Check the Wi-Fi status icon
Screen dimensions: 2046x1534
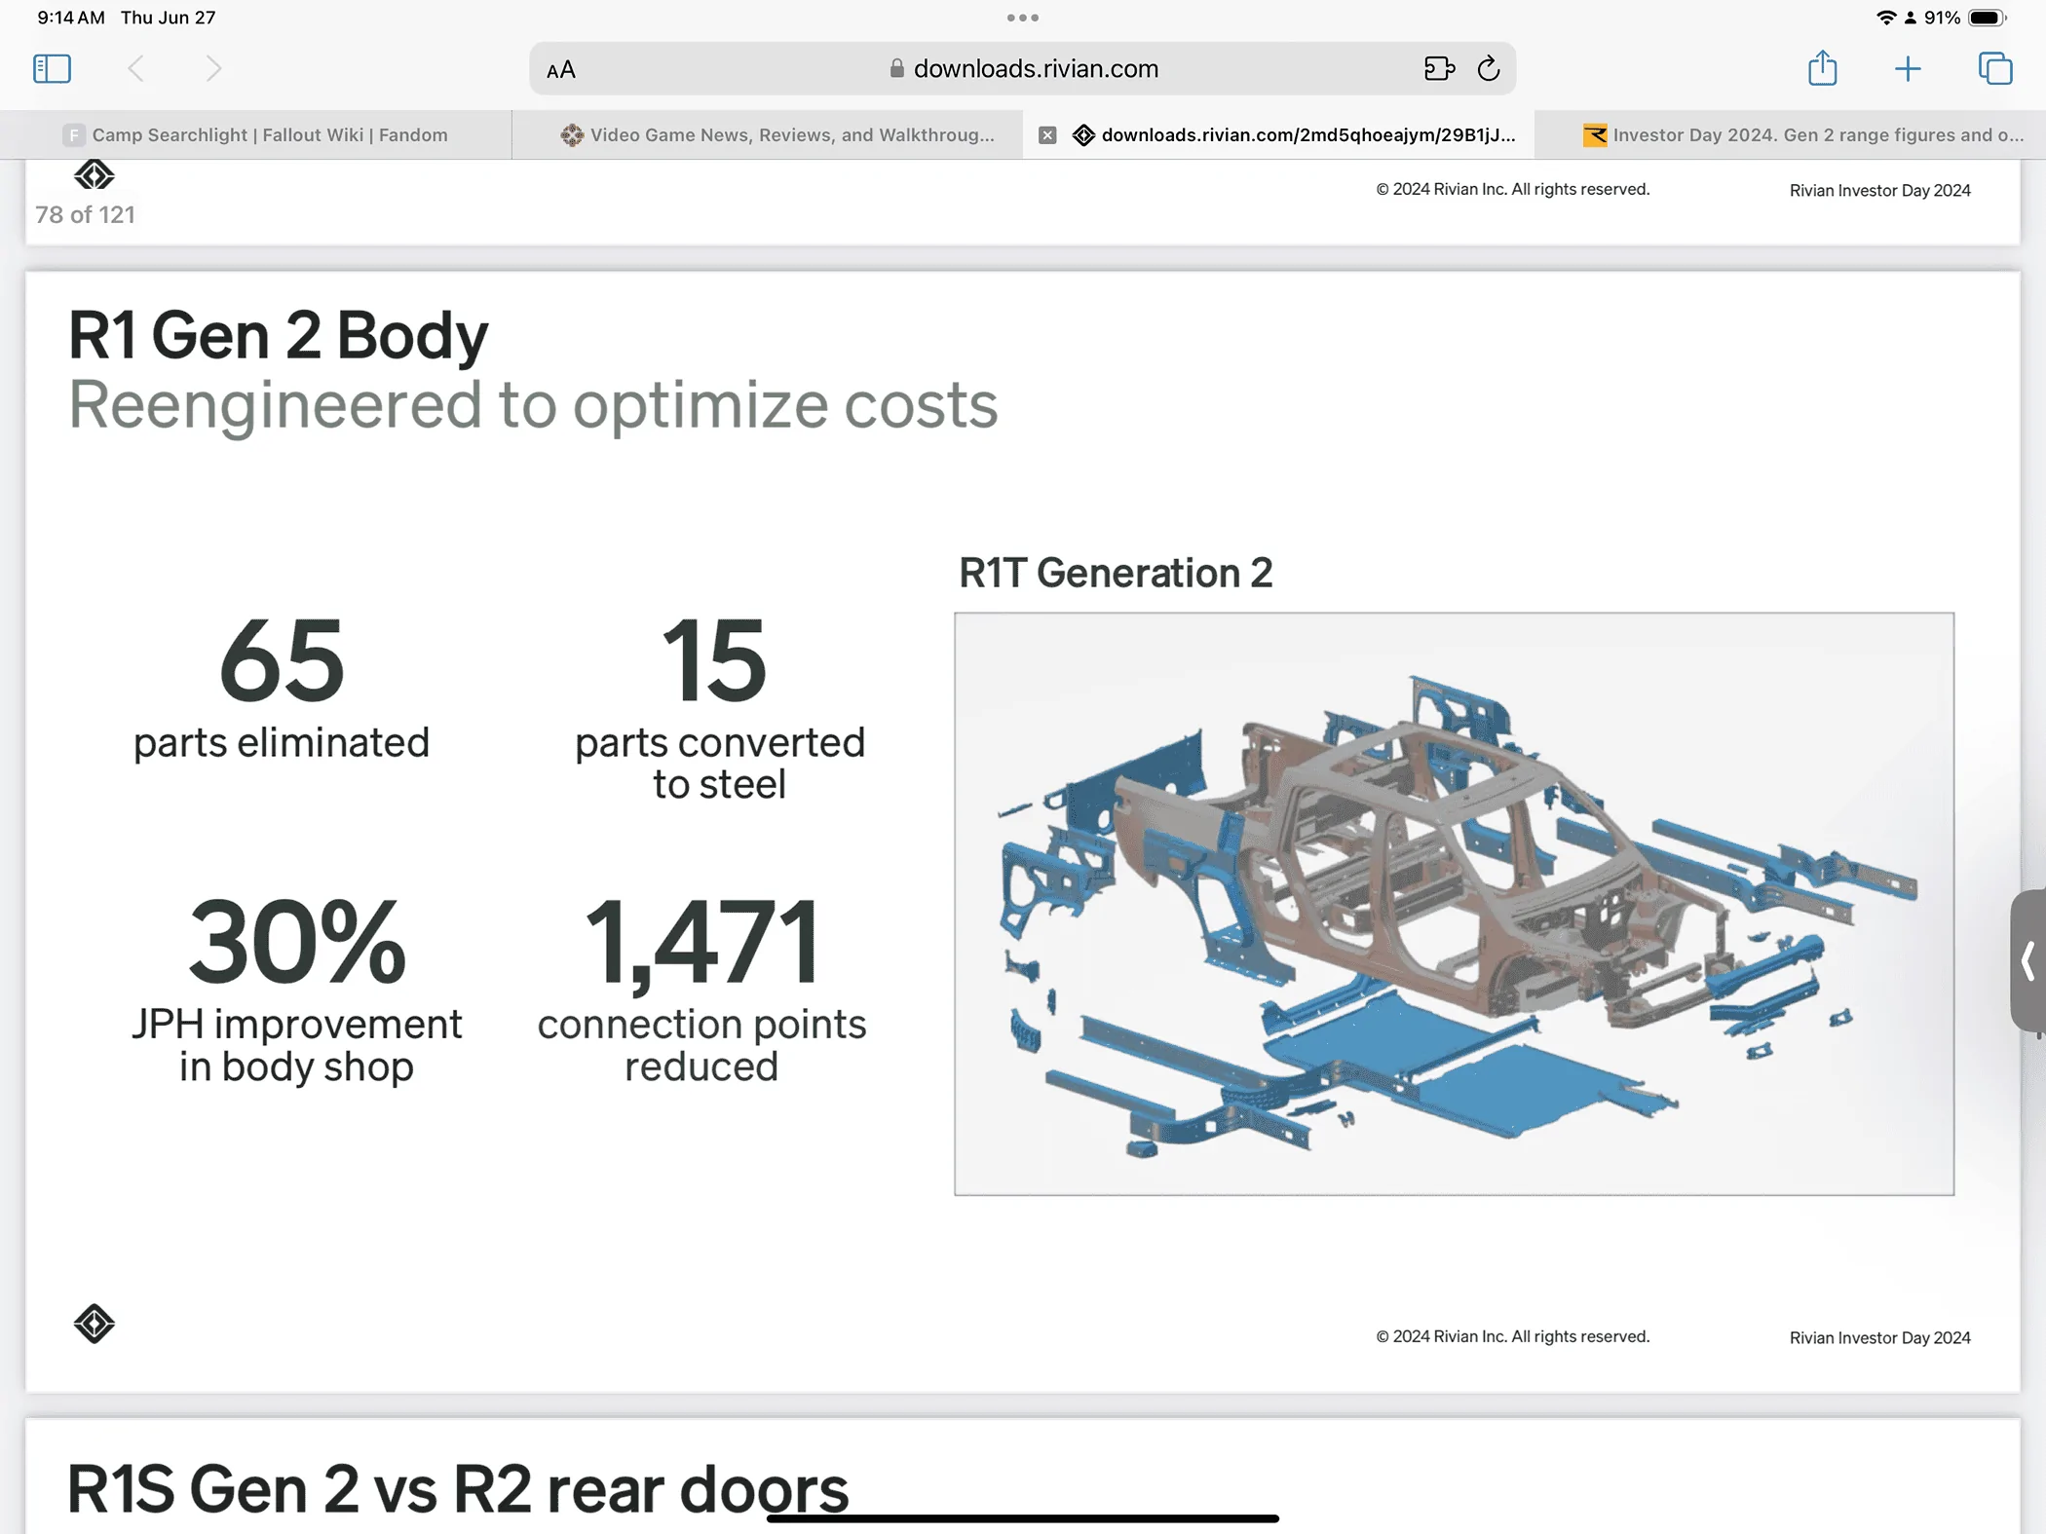(1886, 18)
